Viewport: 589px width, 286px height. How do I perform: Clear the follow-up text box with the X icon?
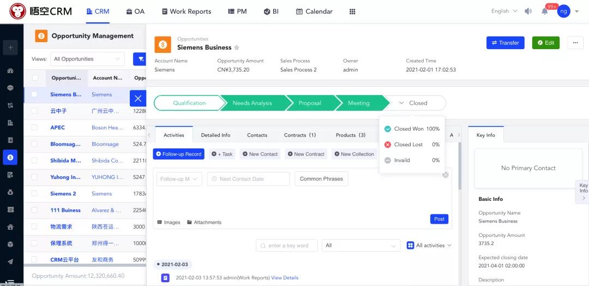click(446, 175)
